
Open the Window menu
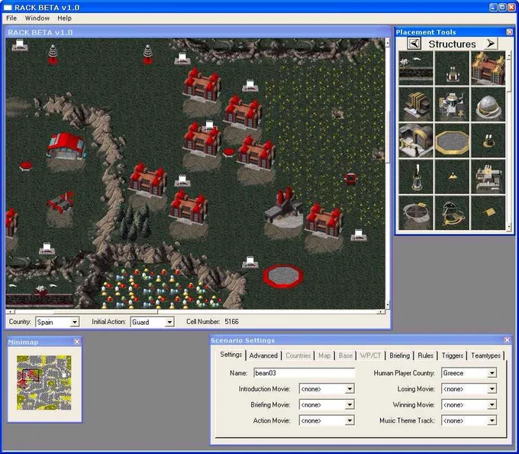[x=37, y=18]
